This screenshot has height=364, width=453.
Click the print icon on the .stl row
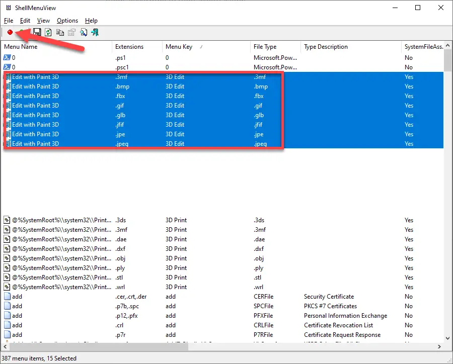click(x=7, y=277)
